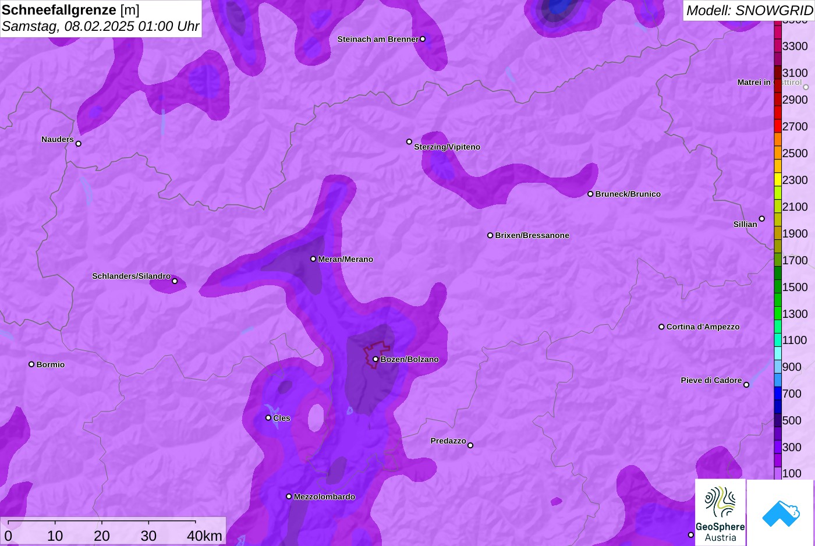Select the Bruneck/Brunico map marker
Image resolution: width=815 pixels, height=546 pixels.
tap(590, 194)
